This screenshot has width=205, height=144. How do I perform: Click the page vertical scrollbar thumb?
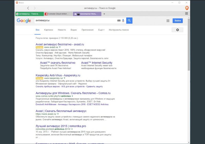click(189, 45)
